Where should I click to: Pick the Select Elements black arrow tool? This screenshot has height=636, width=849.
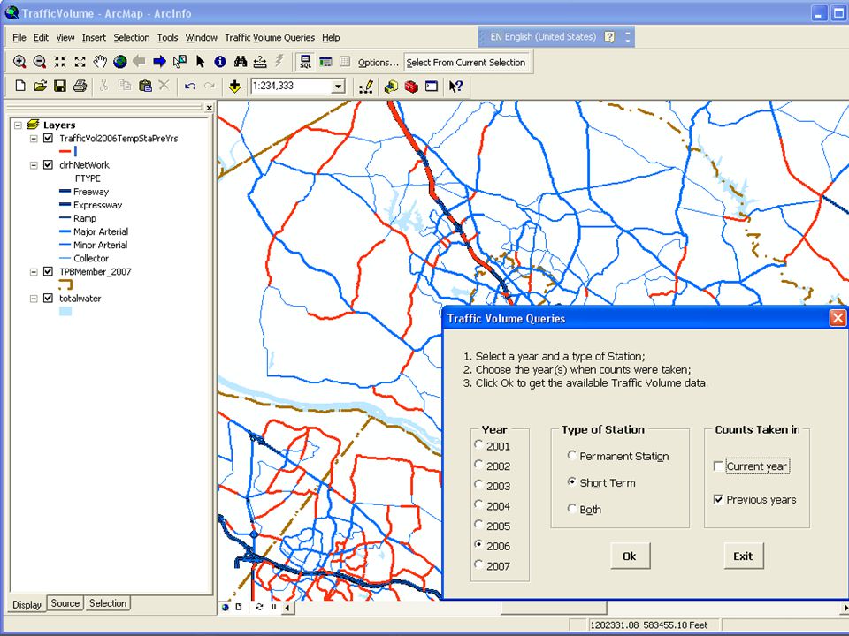tap(201, 62)
